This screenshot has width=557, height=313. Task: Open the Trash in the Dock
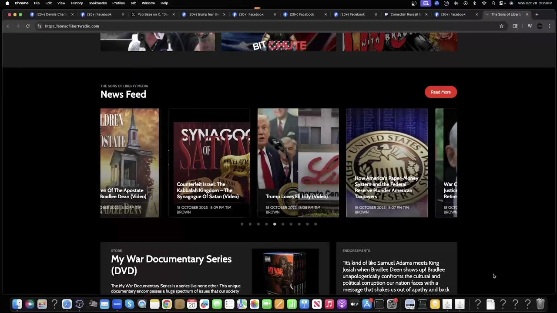[540, 304]
